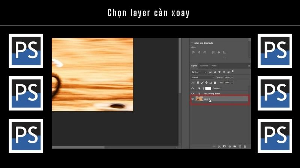
Task: Filter layers by shape layers icon
Action: 224,72
